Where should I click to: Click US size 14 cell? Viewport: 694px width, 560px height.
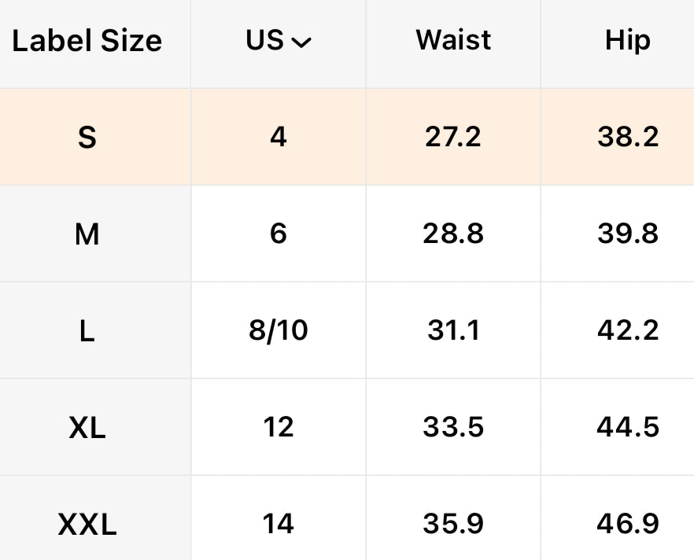(x=279, y=524)
